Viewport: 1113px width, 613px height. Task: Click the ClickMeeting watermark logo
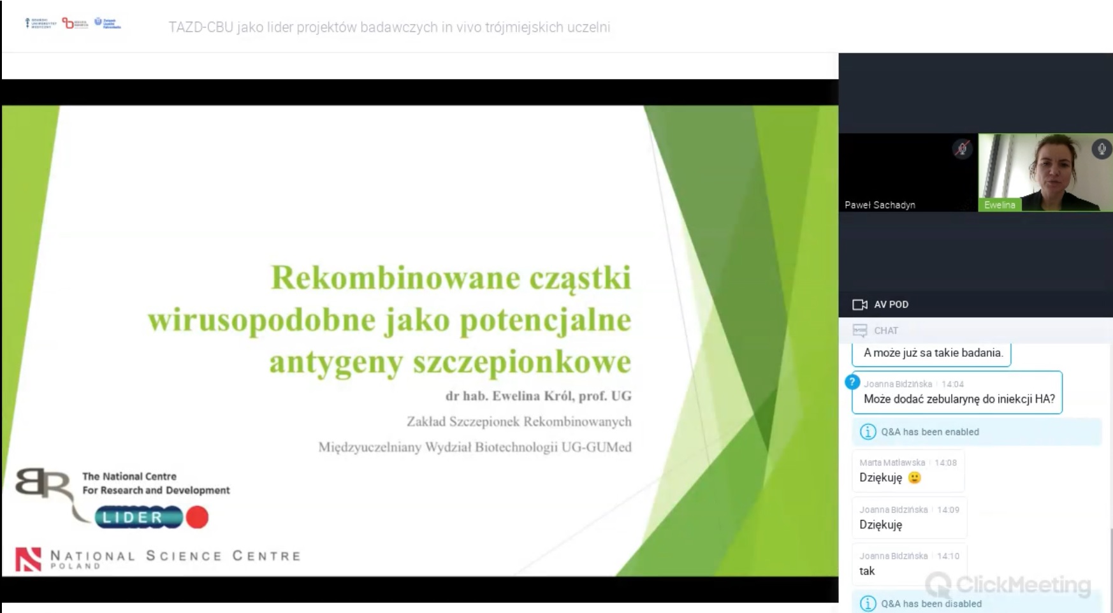coord(1008,584)
